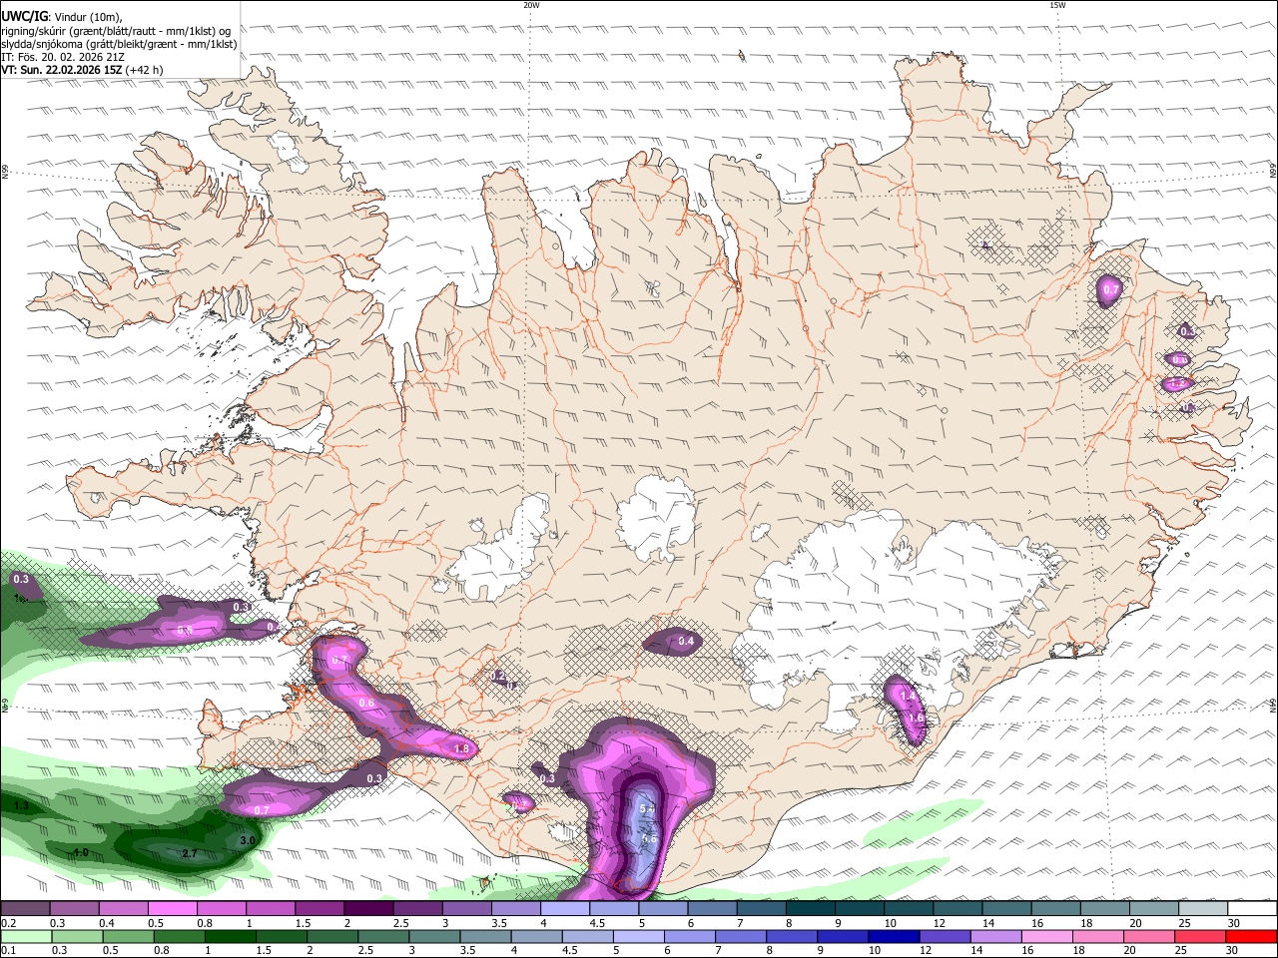Click the darkest purple 2–2.5 swatch, top legend row

click(368, 909)
